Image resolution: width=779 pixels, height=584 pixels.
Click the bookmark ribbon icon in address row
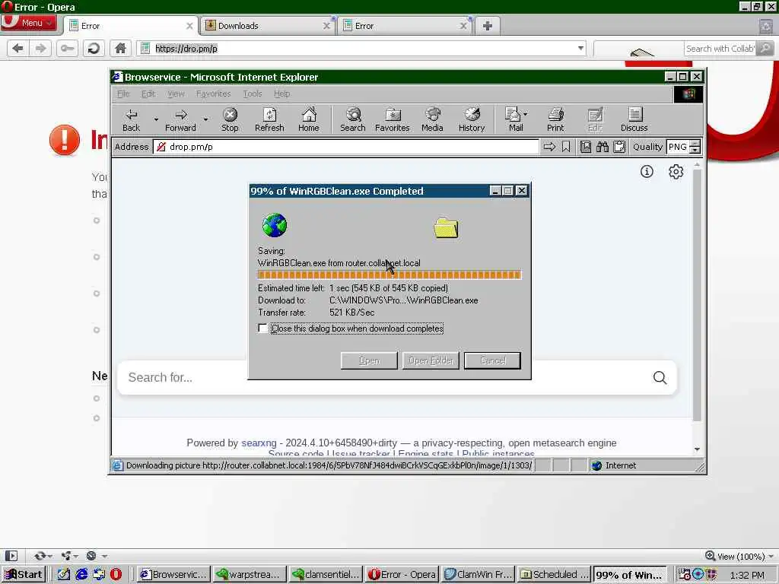566,147
